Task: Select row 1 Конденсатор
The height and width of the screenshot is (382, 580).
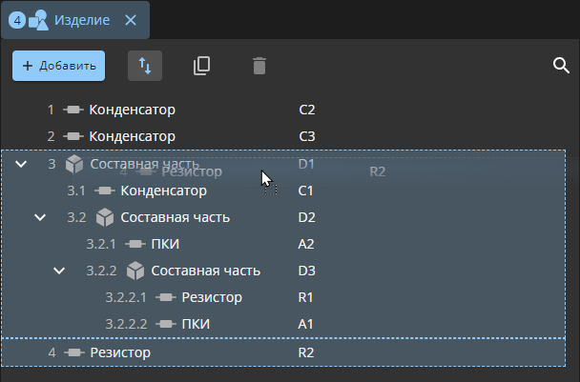Action: pos(283,110)
